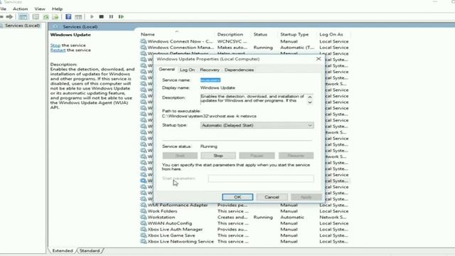Select Services (Local) in the console tree
455x256 pixels.
click(22, 26)
